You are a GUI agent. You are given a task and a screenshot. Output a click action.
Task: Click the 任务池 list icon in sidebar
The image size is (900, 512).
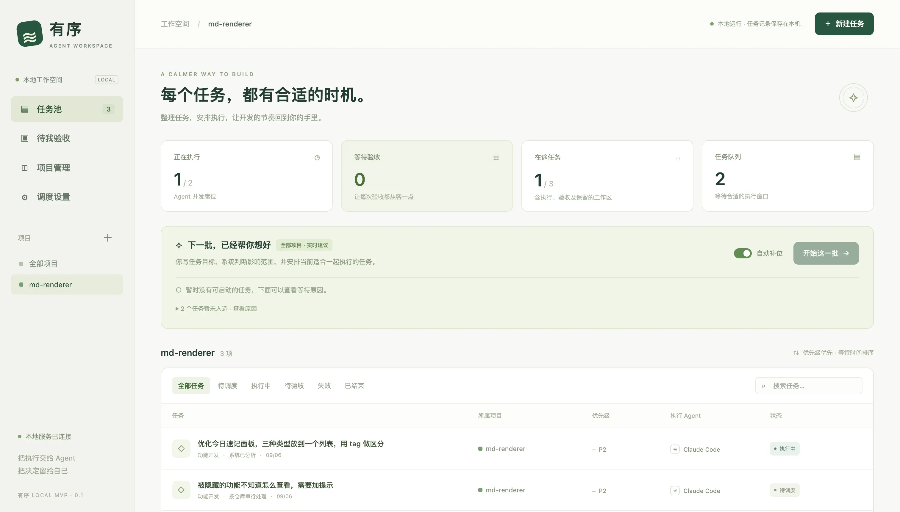pyautogui.click(x=25, y=109)
